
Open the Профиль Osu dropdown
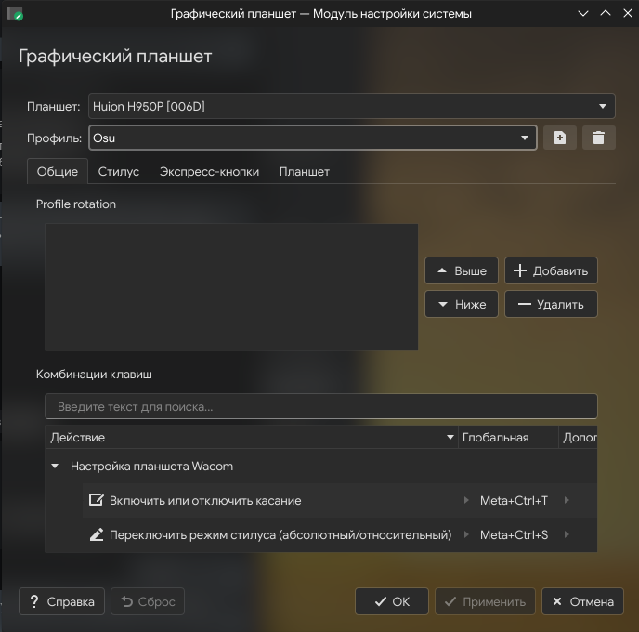pyautogui.click(x=313, y=138)
